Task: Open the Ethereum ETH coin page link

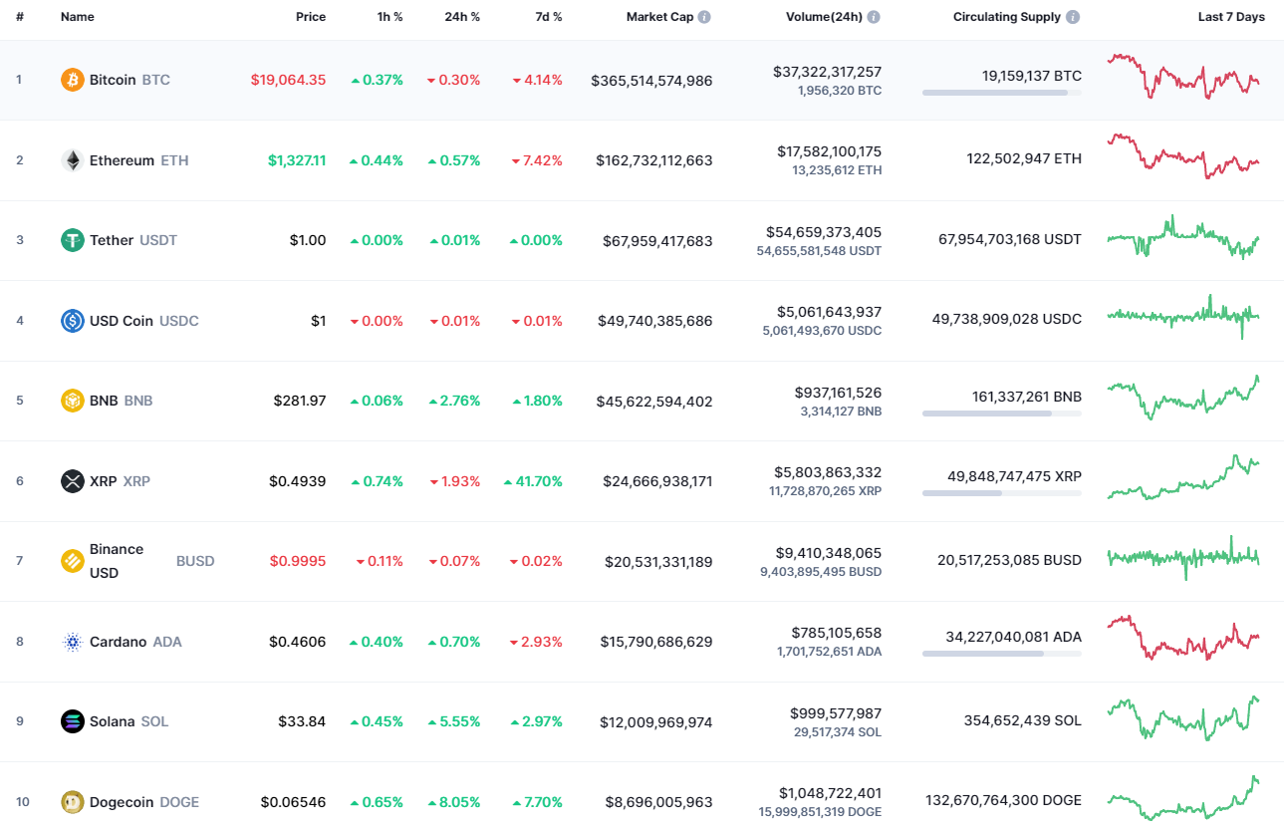Action: pos(125,160)
